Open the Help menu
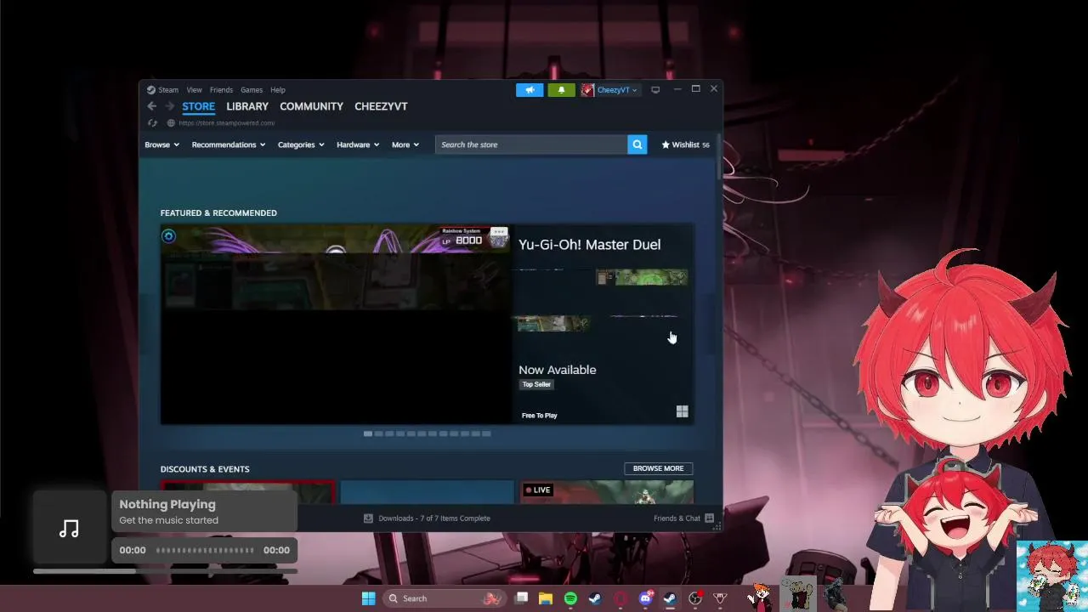The image size is (1088, 612). (278, 90)
